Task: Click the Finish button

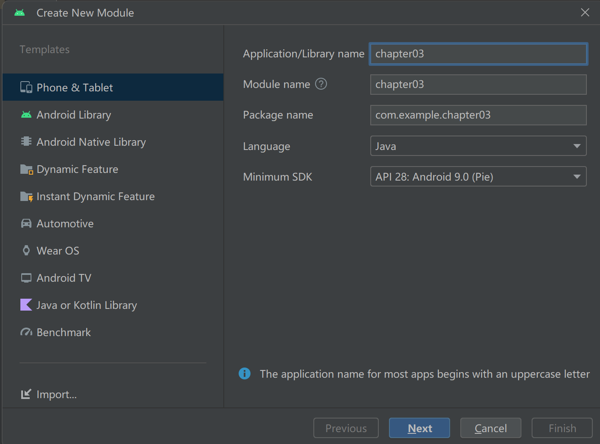Action: [562, 428]
